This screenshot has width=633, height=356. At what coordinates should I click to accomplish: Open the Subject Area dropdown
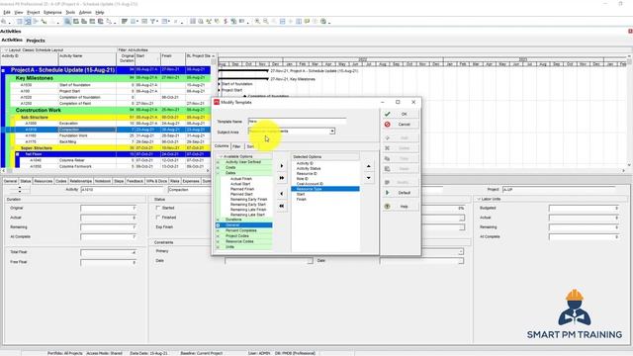tap(332, 132)
